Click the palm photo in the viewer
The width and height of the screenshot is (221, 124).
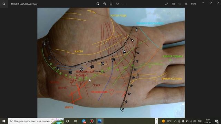click(111, 63)
